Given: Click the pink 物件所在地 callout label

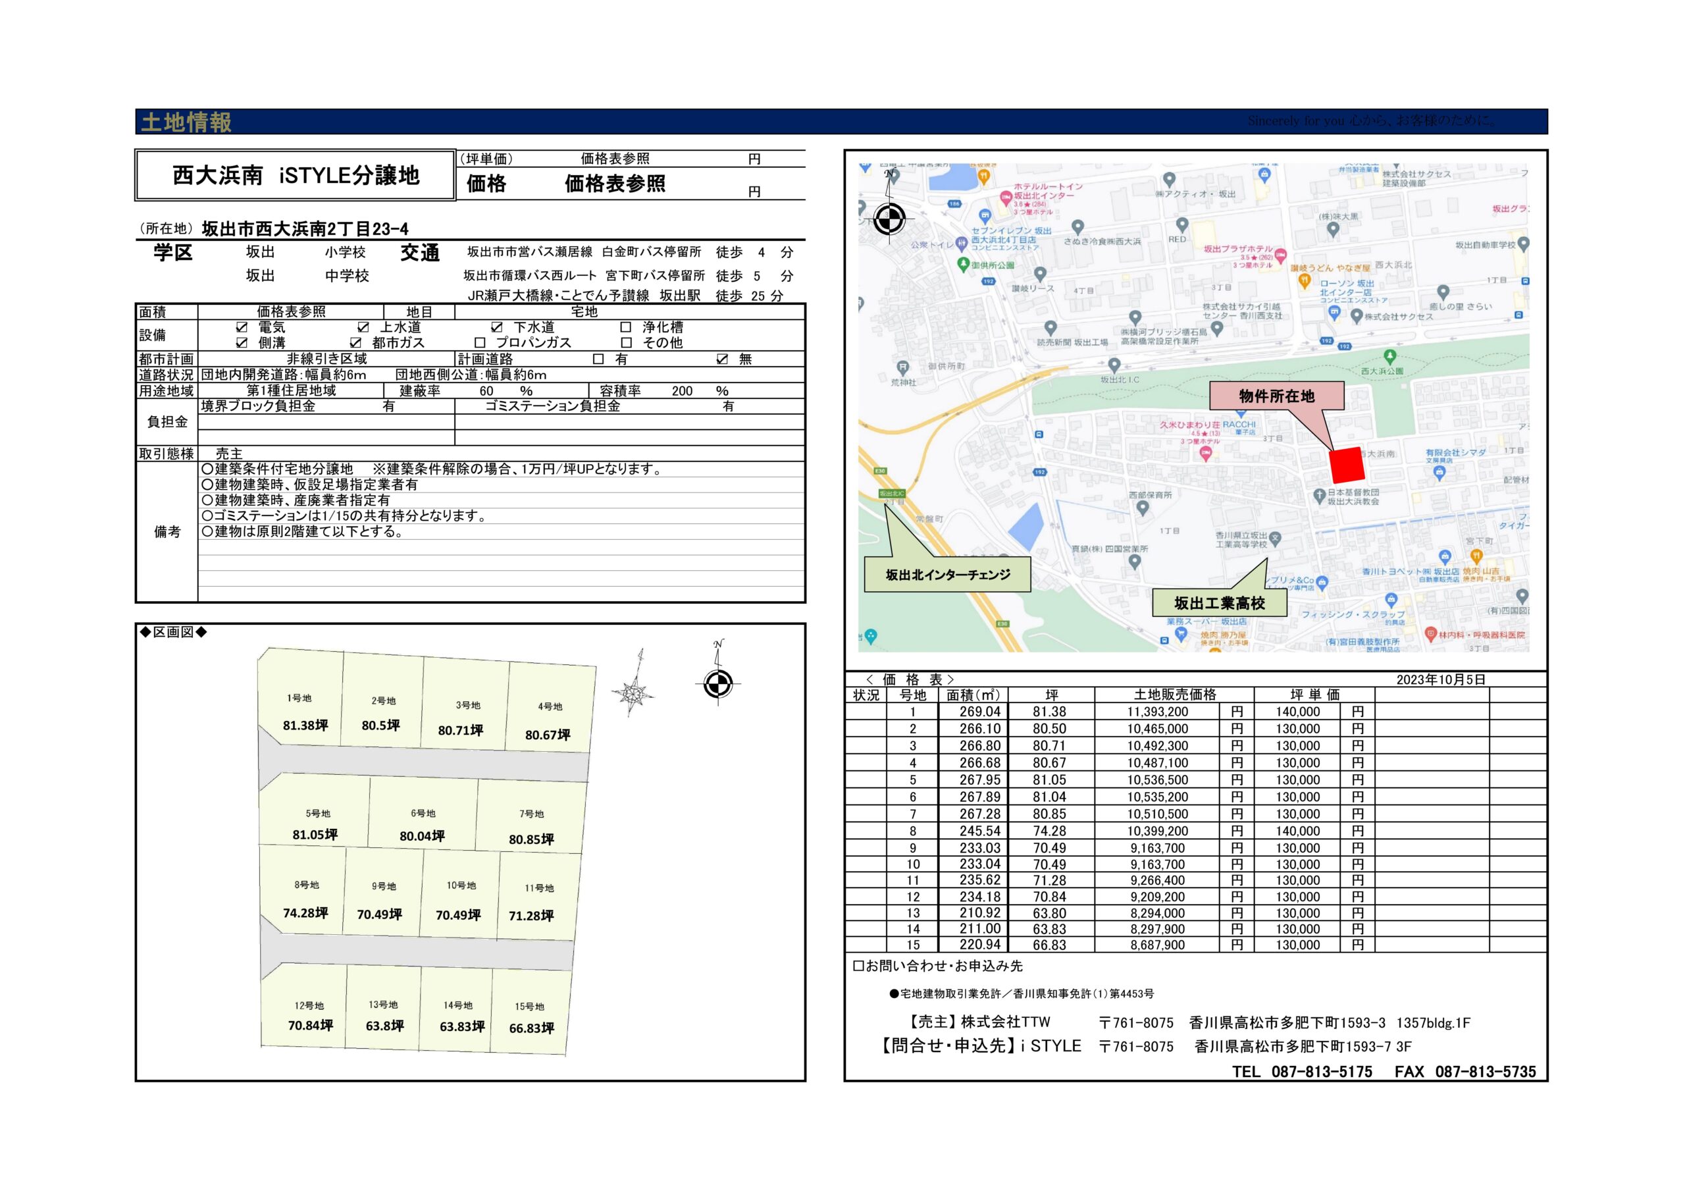Looking at the screenshot, I should [1276, 396].
